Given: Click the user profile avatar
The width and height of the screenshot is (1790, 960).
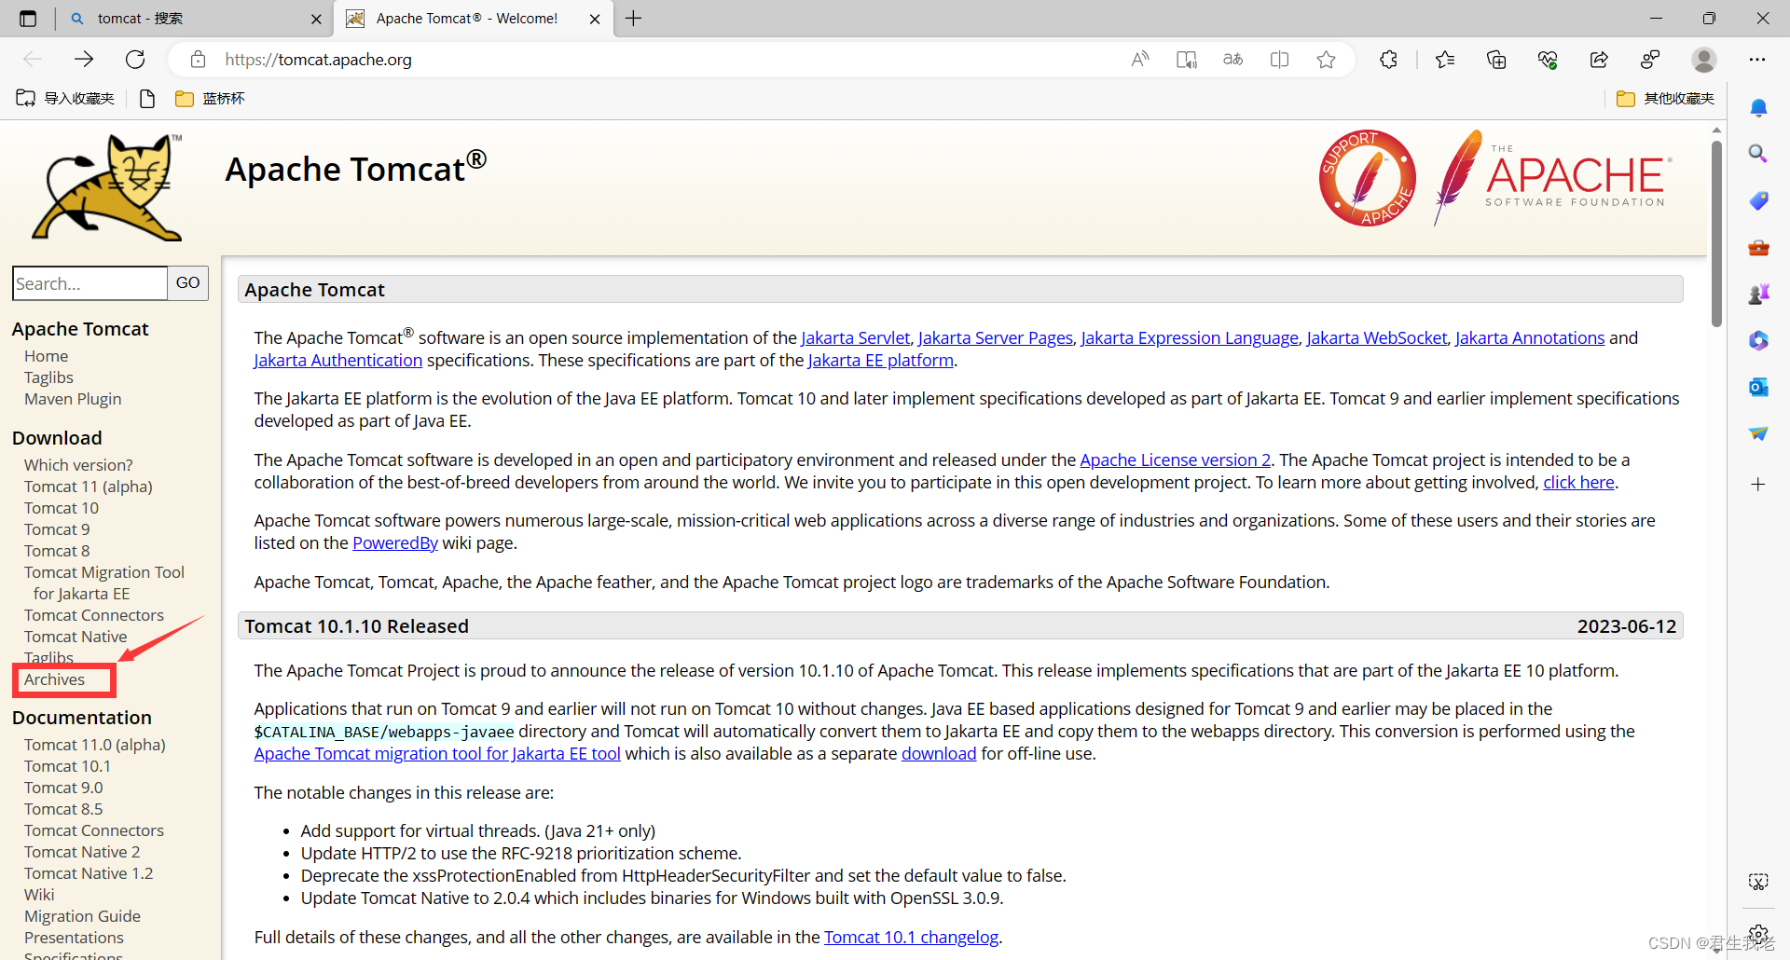Looking at the screenshot, I should (1704, 60).
